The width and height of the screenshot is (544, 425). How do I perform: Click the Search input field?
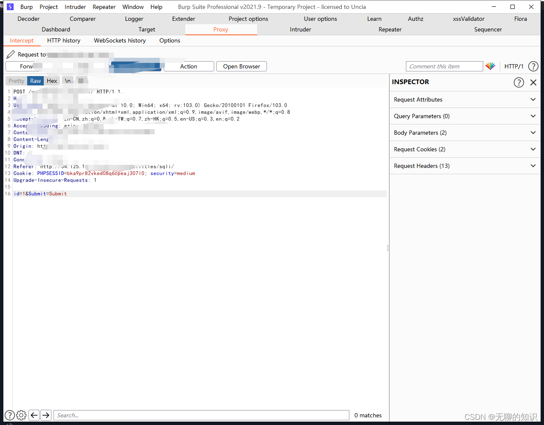[x=201, y=415]
